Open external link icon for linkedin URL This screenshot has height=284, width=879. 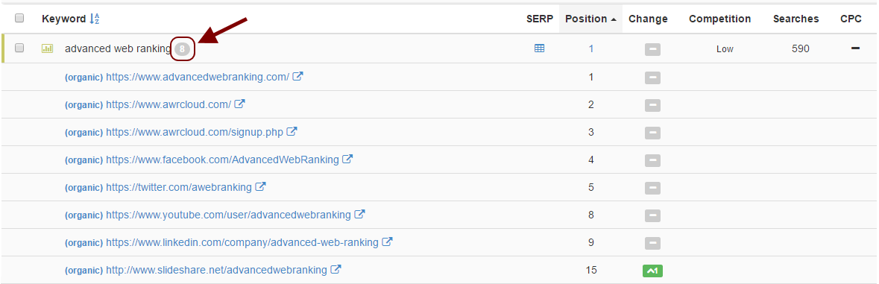click(388, 242)
